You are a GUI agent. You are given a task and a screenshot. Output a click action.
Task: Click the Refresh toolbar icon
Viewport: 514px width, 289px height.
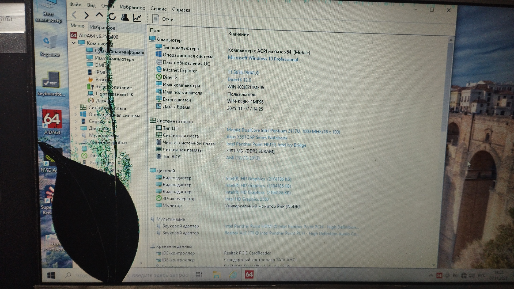click(112, 17)
